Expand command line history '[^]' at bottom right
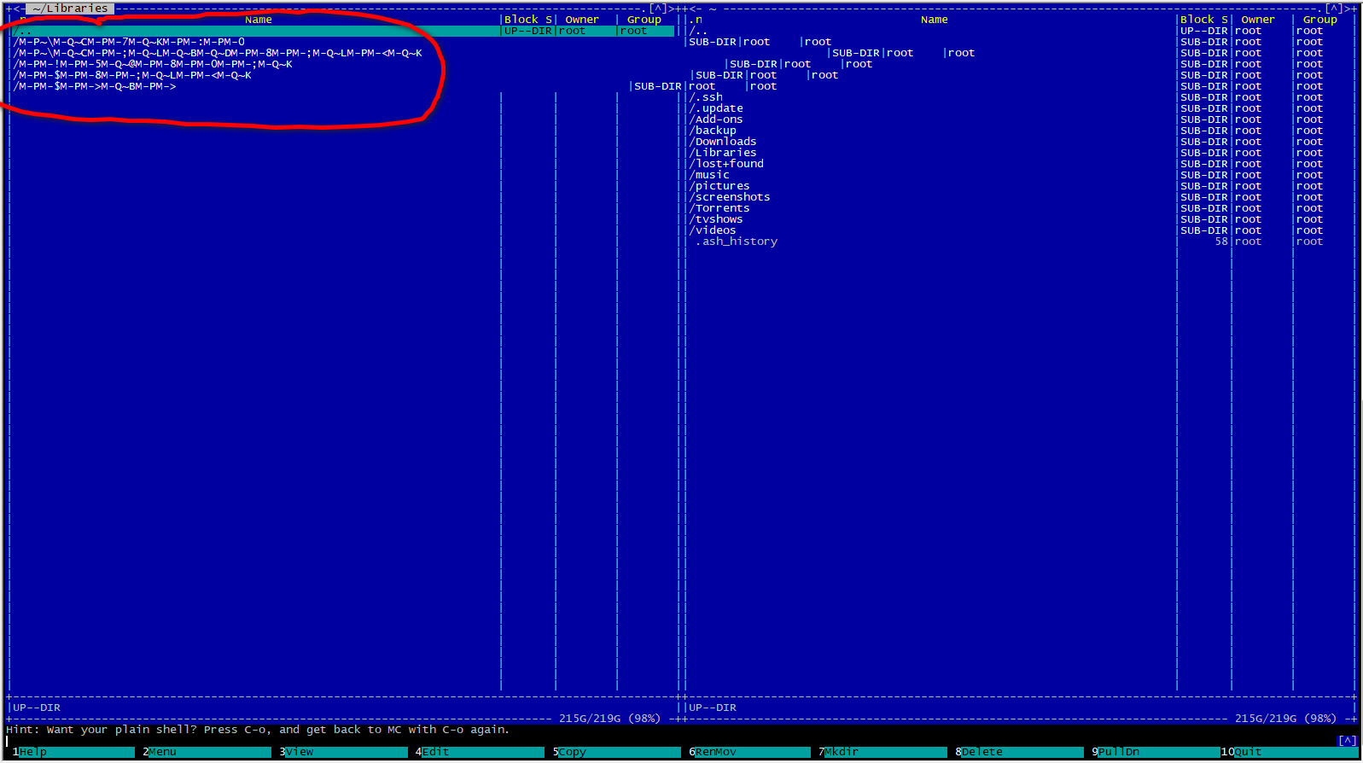The image size is (1363, 763). click(1347, 740)
